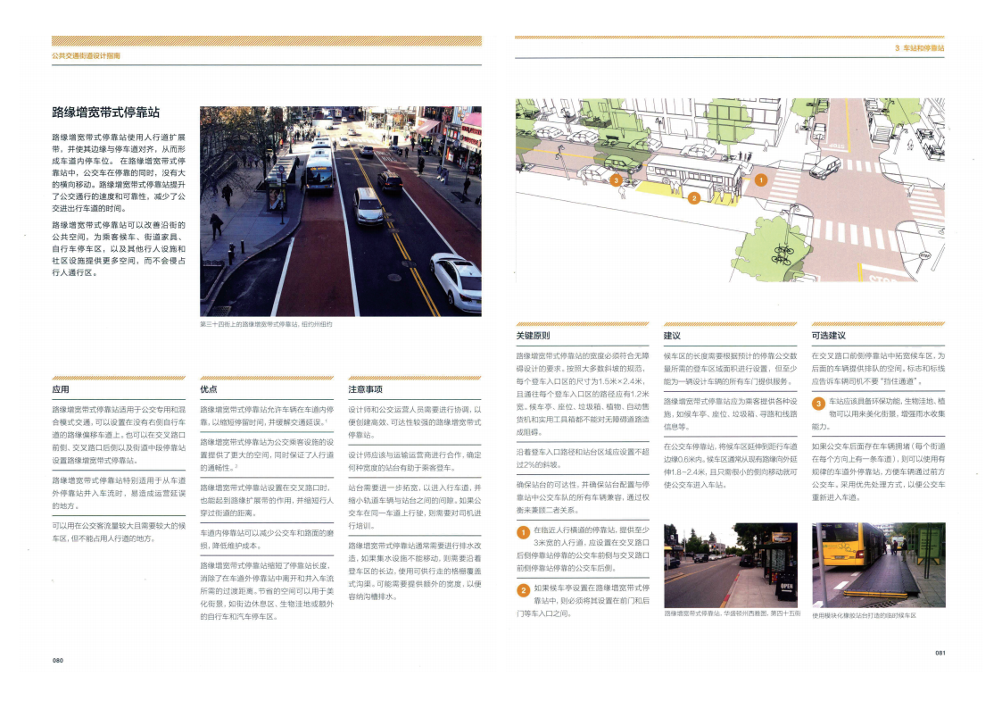Click the 优点 section heading

[x=209, y=389]
